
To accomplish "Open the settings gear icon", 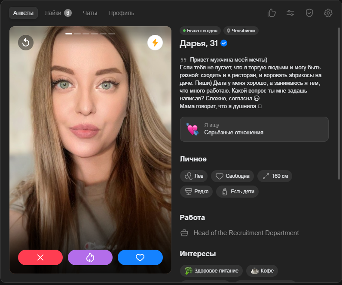I will pos(328,13).
